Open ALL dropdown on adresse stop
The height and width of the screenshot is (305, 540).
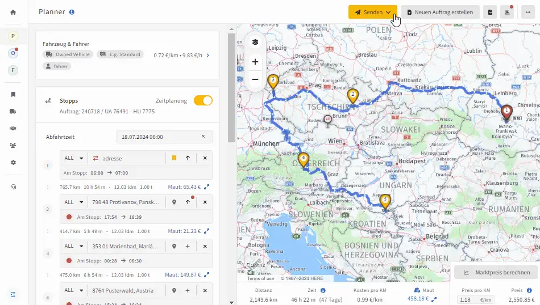point(74,158)
